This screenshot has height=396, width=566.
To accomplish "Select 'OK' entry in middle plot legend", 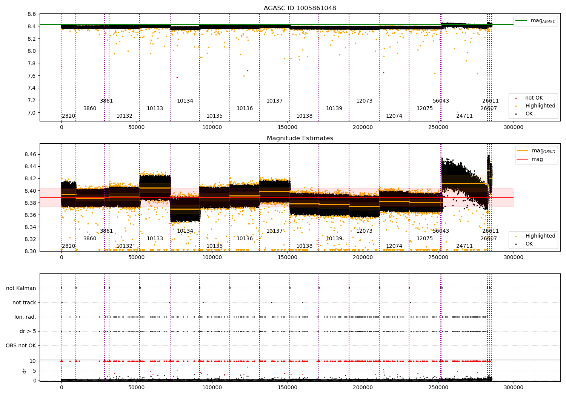I will point(524,244).
